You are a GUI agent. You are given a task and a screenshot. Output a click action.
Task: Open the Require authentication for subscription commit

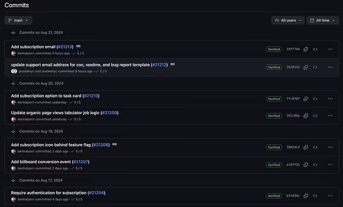49,193
